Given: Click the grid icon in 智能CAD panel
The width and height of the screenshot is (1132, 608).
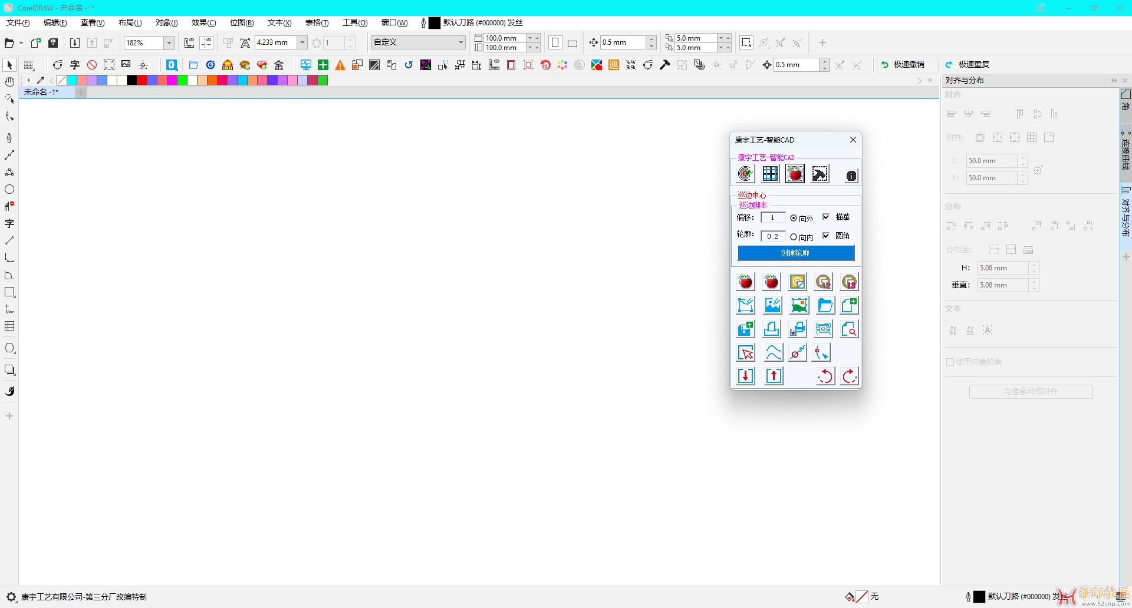Looking at the screenshot, I should pyautogui.click(x=770, y=174).
